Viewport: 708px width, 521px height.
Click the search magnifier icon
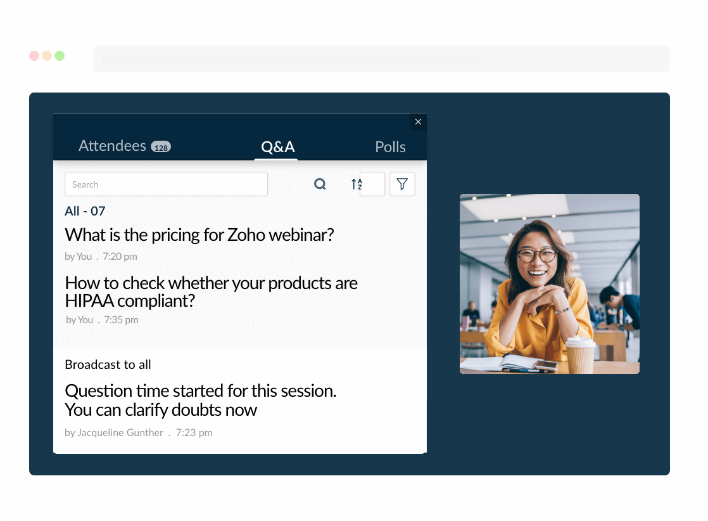coord(320,184)
